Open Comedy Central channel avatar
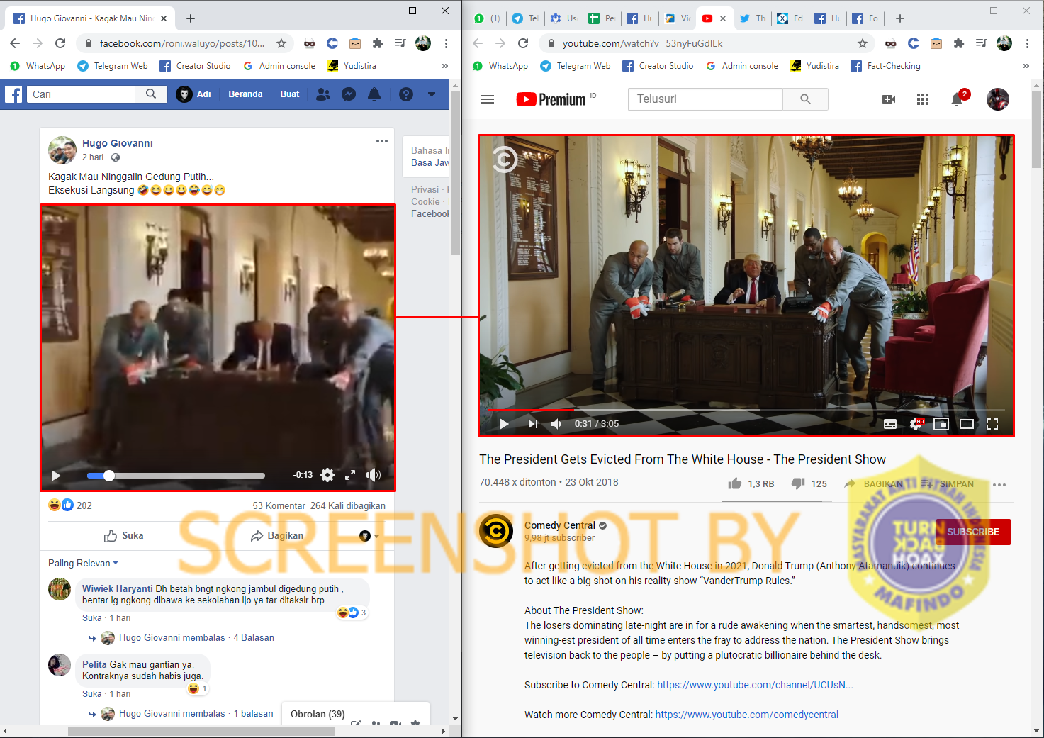 click(x=496, y=531)
